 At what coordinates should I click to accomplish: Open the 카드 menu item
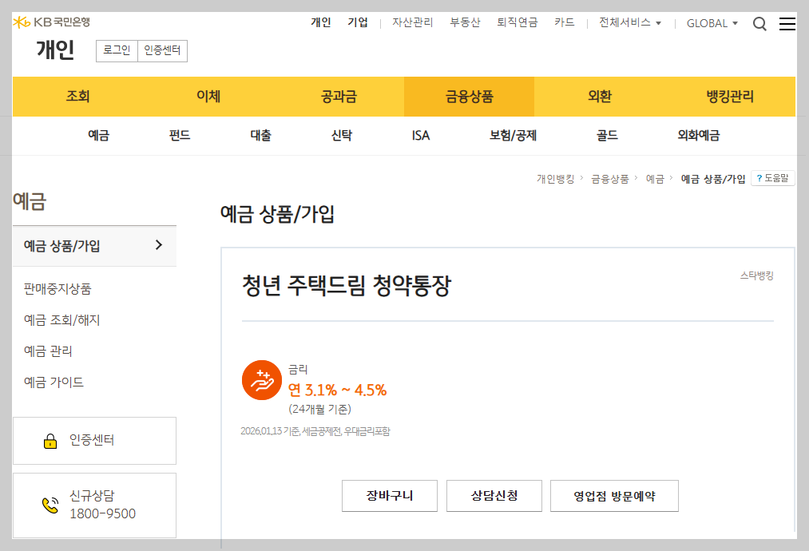click(564, 23)
